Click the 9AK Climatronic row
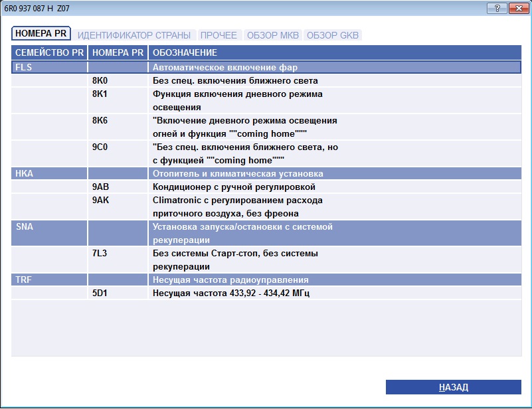532x409 pixels. (x=266, y=206)
